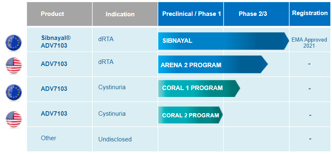Select the ARENA 2 PROGRAM progress bar
Image resolution: width=332 pixels, height=154 pixels.
pos(213,64)
